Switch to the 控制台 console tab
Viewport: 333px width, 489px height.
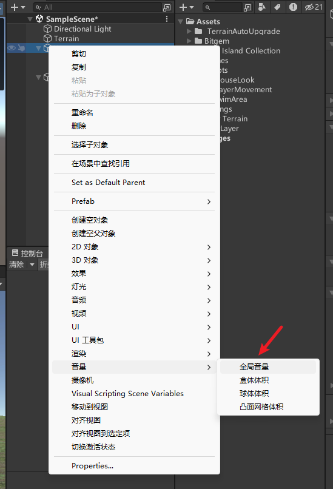27,253
